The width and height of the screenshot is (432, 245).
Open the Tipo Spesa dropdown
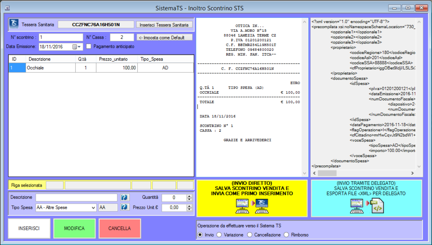[x=93, y=208]
